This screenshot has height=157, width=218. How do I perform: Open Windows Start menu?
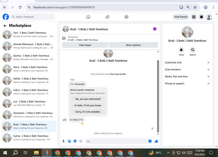click(5, 153)
